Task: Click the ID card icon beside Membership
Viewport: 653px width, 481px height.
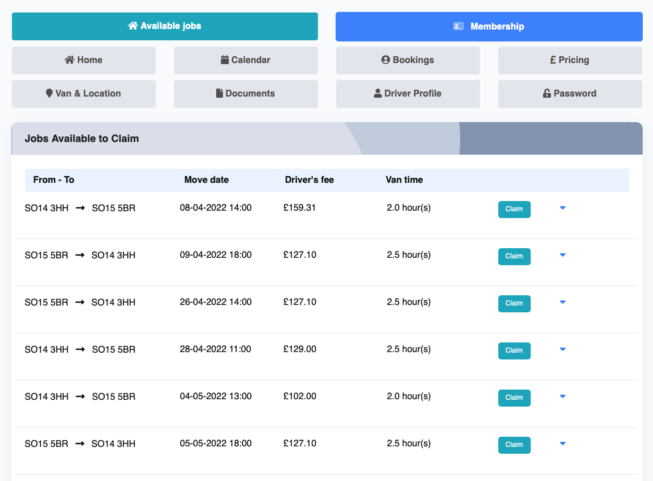Action: (x=458, y=26)
